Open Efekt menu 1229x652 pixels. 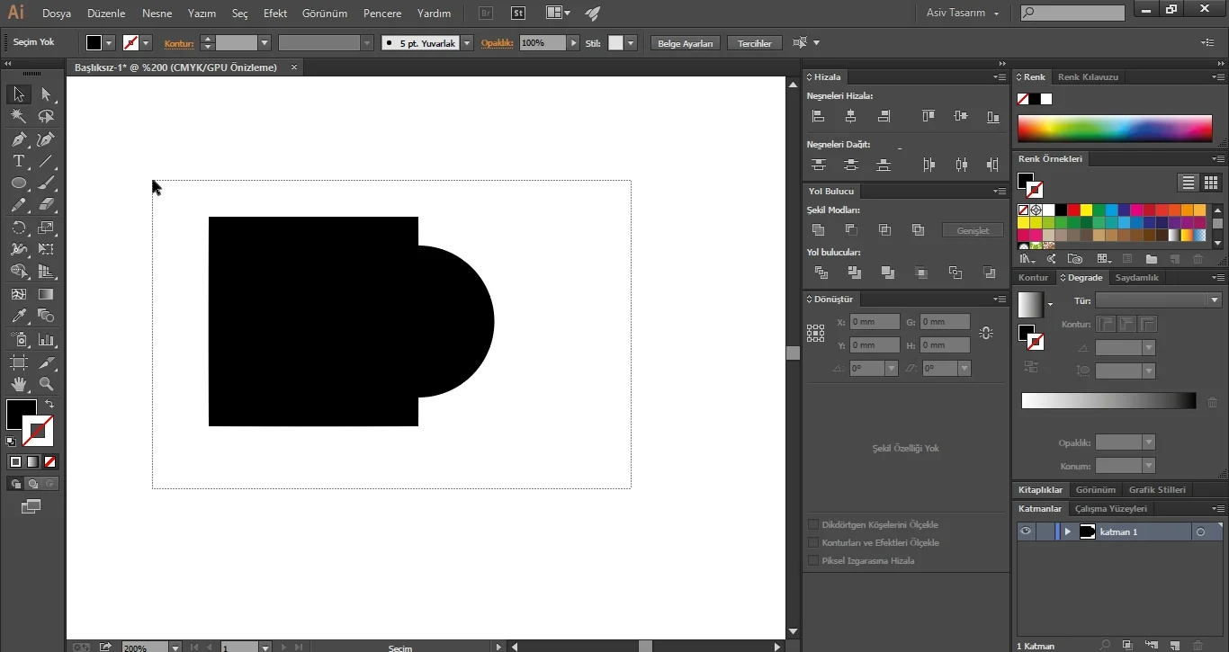coord(275,13)
